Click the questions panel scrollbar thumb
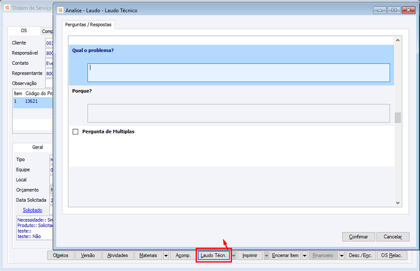Viewport: 420px width, 271px height. 398,118
